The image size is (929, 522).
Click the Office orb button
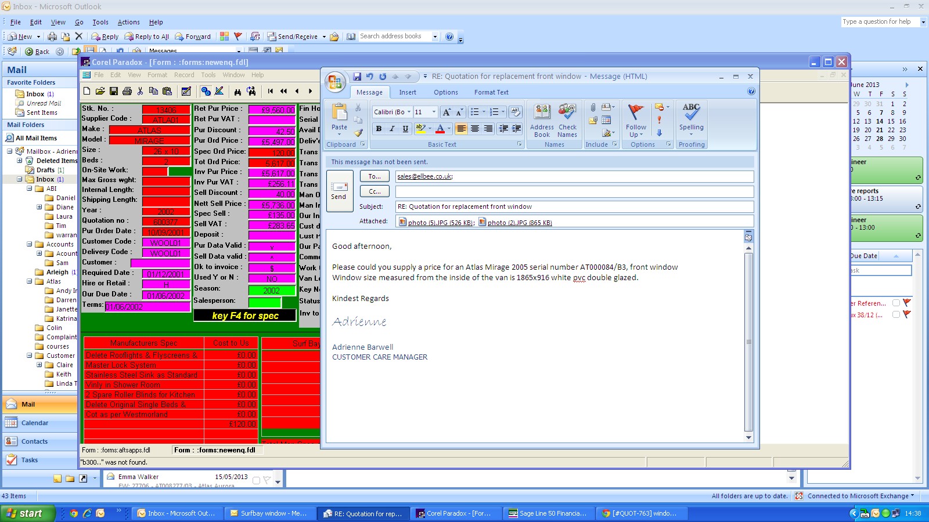click(x=336, y=82)
